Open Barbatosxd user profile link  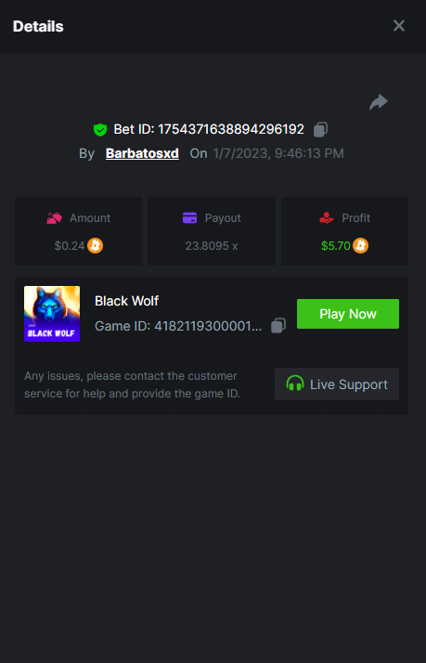click(142, 153)
